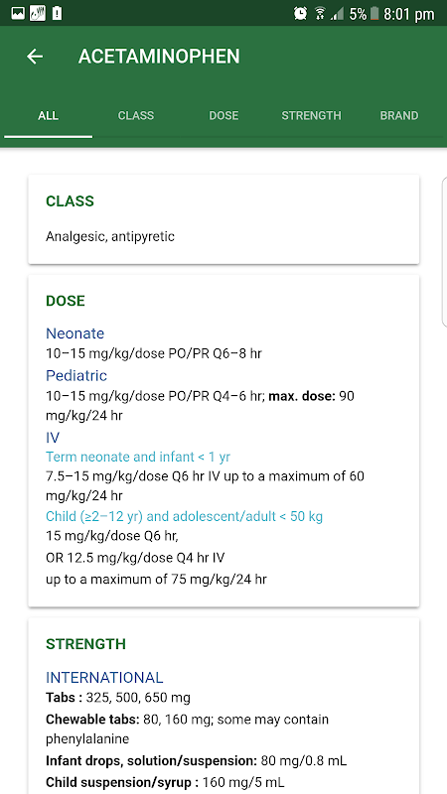The width and height of the screenshot is (447, 794).
Task: Tap the INTERNATIONAL strength subheading
Action: coord(104,678)
